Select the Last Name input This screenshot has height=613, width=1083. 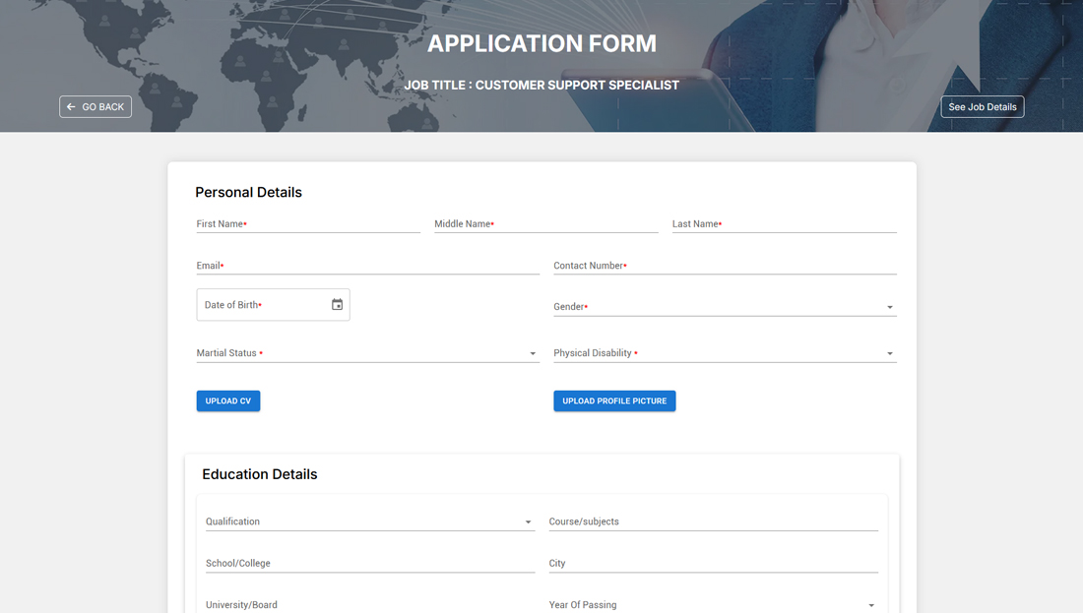click(x=784, y=224)
